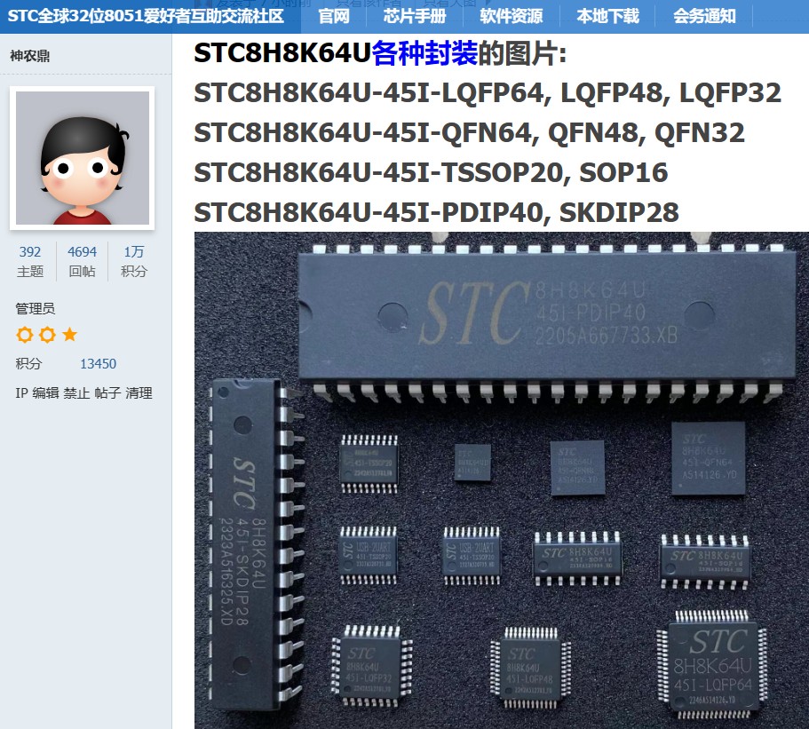
Task: Open the profile of user 神农鼎
Action: coord(30,56)
